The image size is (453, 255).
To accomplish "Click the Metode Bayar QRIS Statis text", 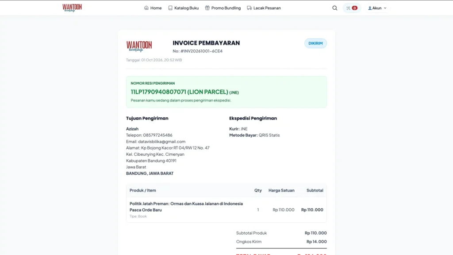I will point(254,135).
